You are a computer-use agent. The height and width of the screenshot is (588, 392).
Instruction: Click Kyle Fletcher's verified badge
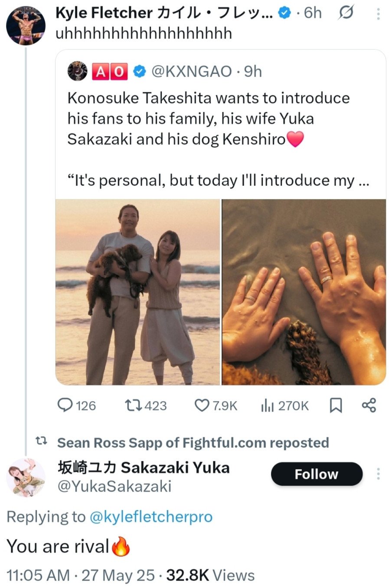(x=284, y=13)
